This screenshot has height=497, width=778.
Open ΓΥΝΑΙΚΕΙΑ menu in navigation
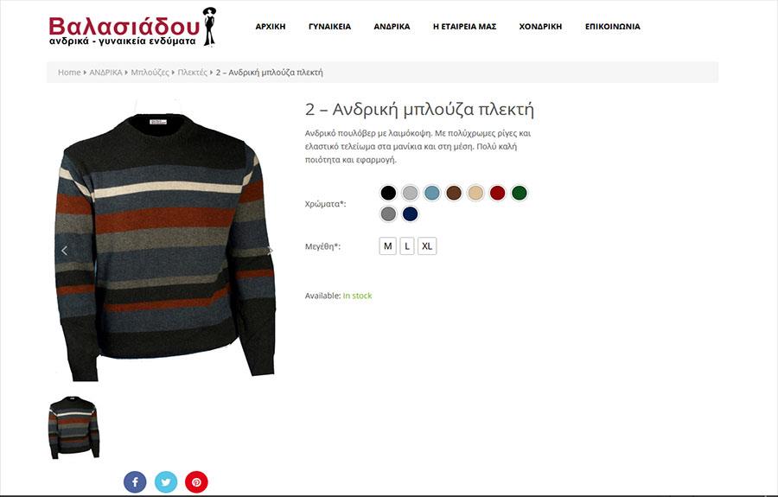tap(329, 27)
